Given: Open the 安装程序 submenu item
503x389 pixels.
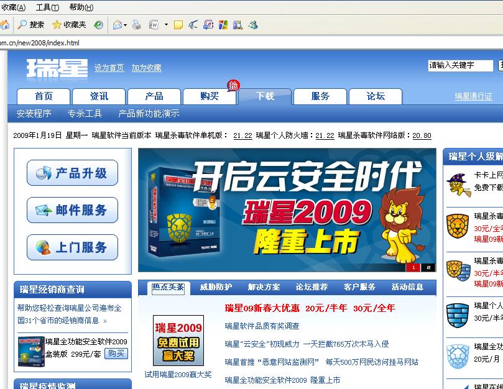Looking at the screenshot, I should coord(34,114).
